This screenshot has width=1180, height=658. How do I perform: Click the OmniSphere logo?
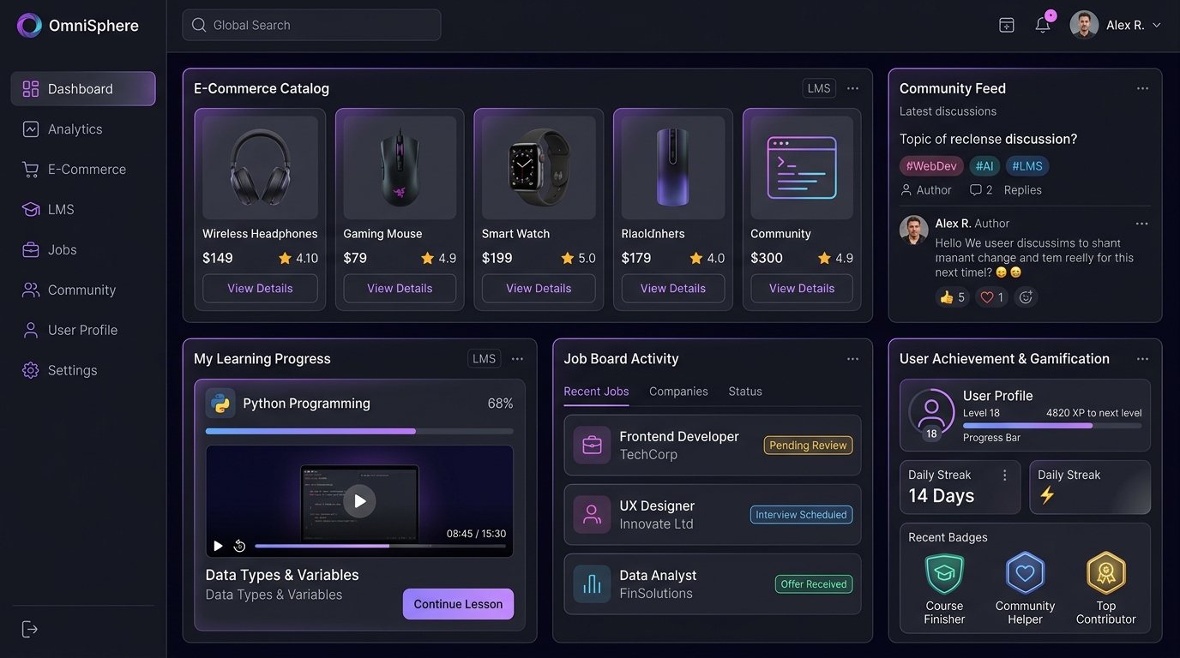pyautogui.click(x=29, y=26)
